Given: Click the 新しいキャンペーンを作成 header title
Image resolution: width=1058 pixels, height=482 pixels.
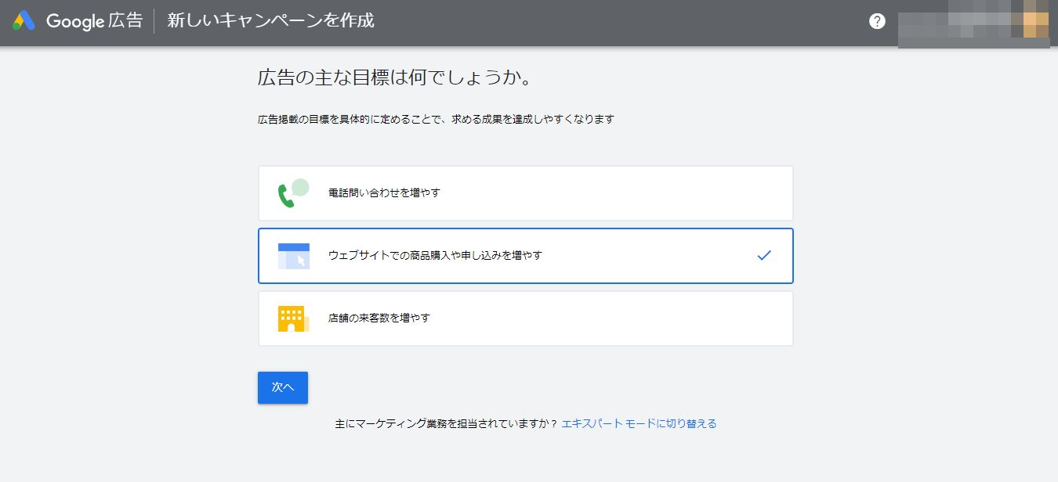Looking at the screenshot, I should coord(270,21).
